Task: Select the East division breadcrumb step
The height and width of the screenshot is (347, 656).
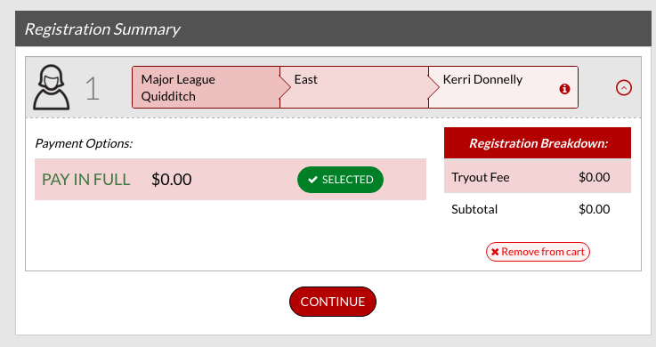Action: coord(354,87)
